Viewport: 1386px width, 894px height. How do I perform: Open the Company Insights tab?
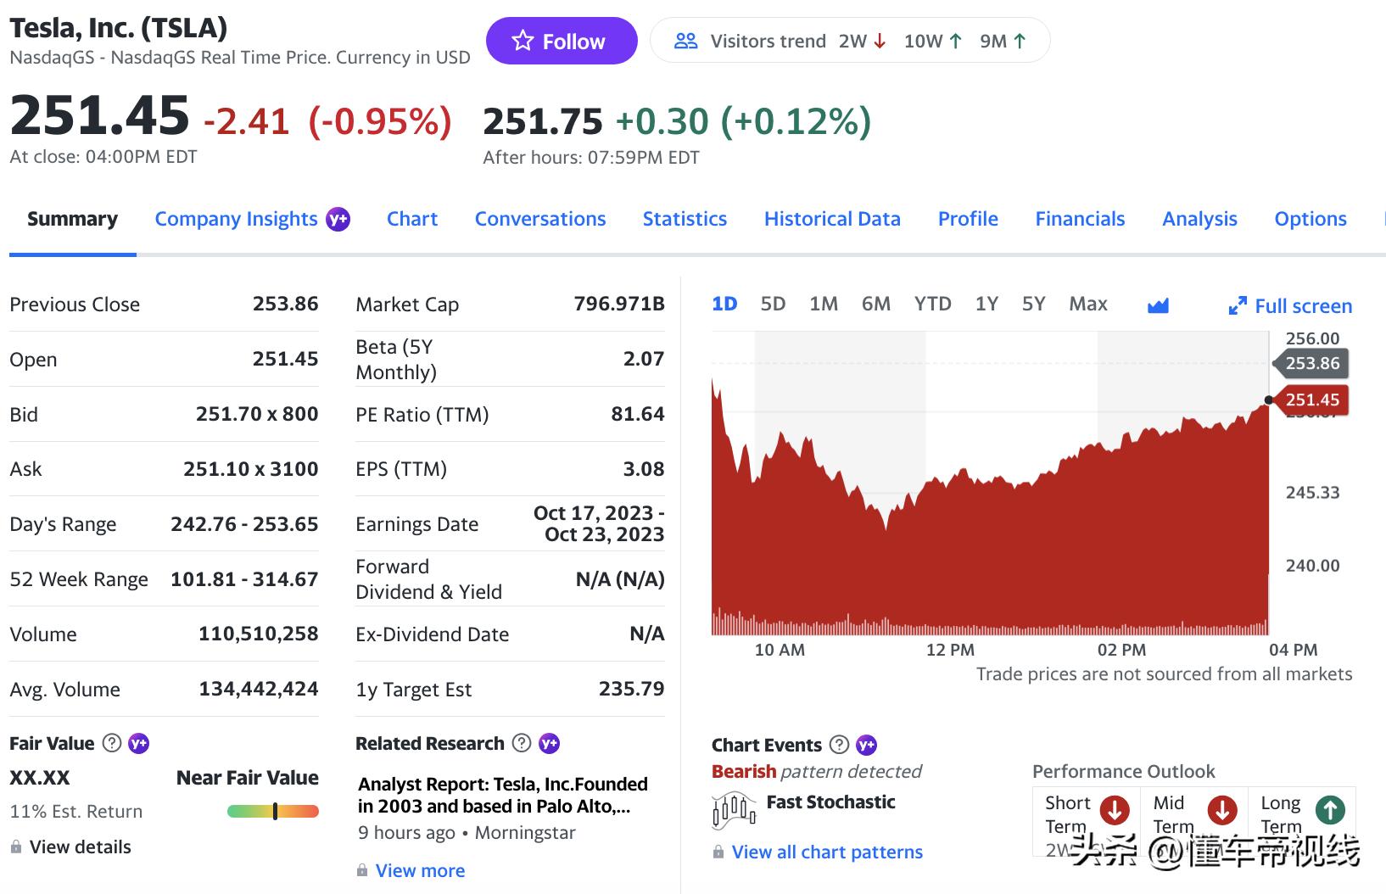point(236,219)
